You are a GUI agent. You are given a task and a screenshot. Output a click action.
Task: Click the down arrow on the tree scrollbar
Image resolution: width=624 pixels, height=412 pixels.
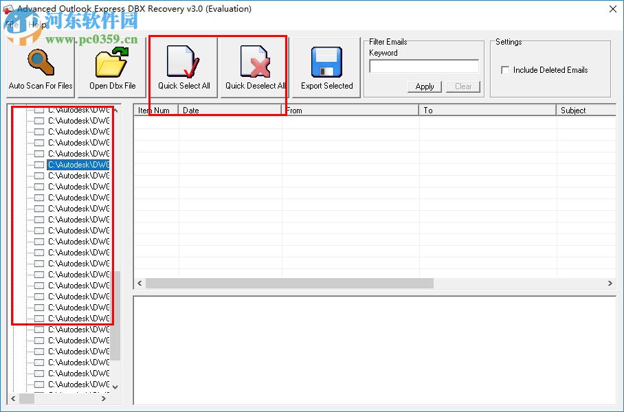click(x=115, y=387)
